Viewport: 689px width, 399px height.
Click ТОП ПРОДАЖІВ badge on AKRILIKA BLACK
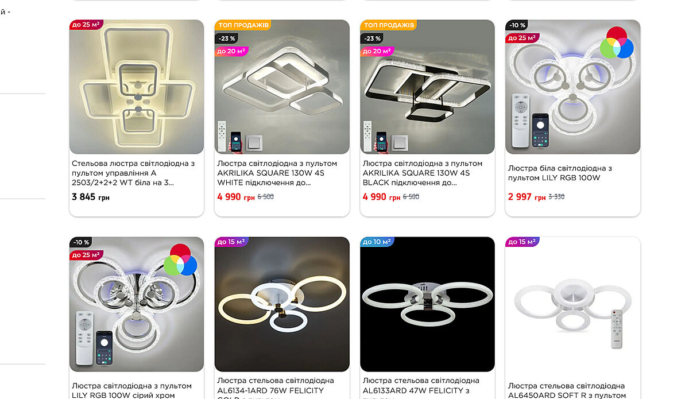pos(388,25)
